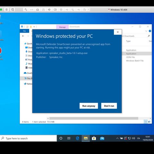Switch to large icons view
154x154 pixels.
149,122
